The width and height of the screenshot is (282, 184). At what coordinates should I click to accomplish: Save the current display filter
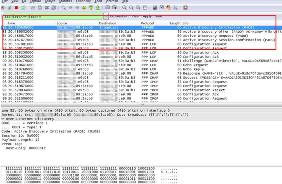[x=159, y=16]
